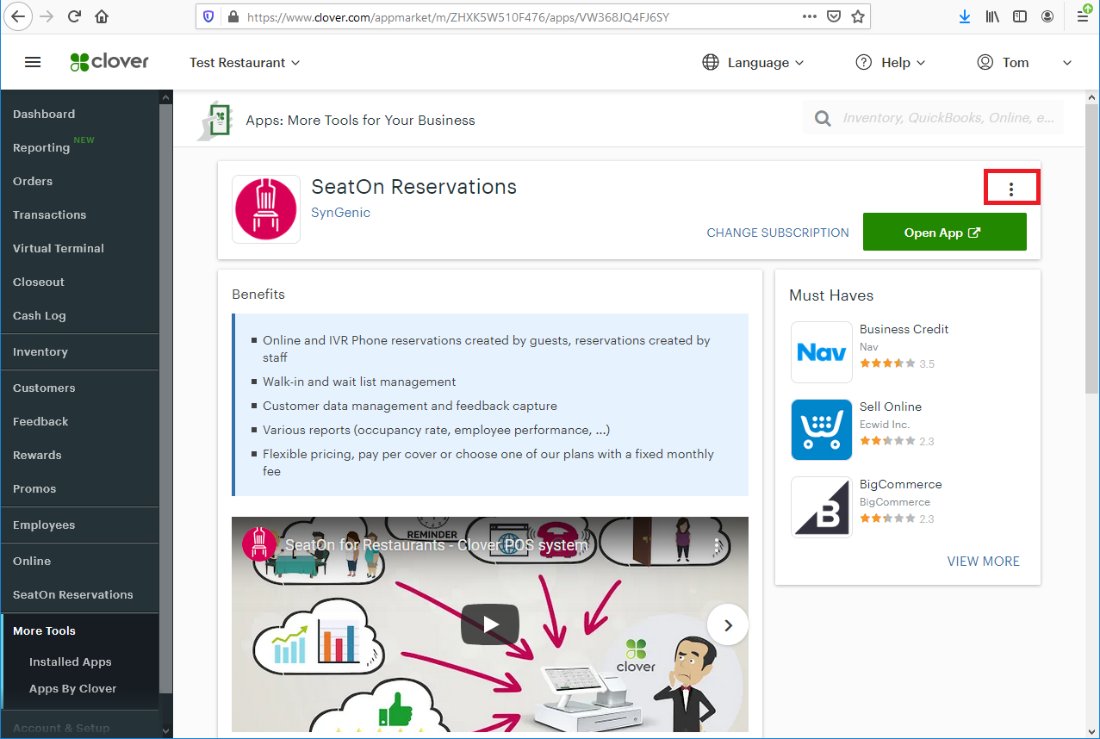Reload the current browser page
Image resolution: width=1100 pixels, height=739 pixels.
tap(74, 16)
